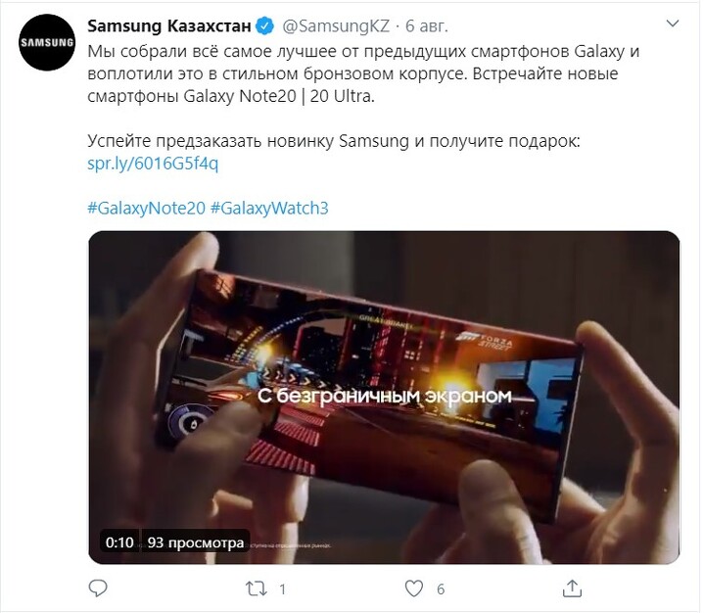The height and width of the screenshot is (613, 704).
Task: Click the blue verified badge
Action: pos(265,26)
